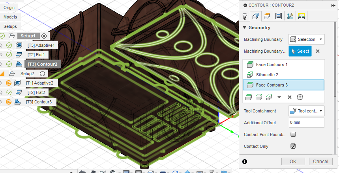Uncheck the Contact Only checkbox
Image resolution: width=339 pixels, height=173 pixels.
click(x=293, y=146)
